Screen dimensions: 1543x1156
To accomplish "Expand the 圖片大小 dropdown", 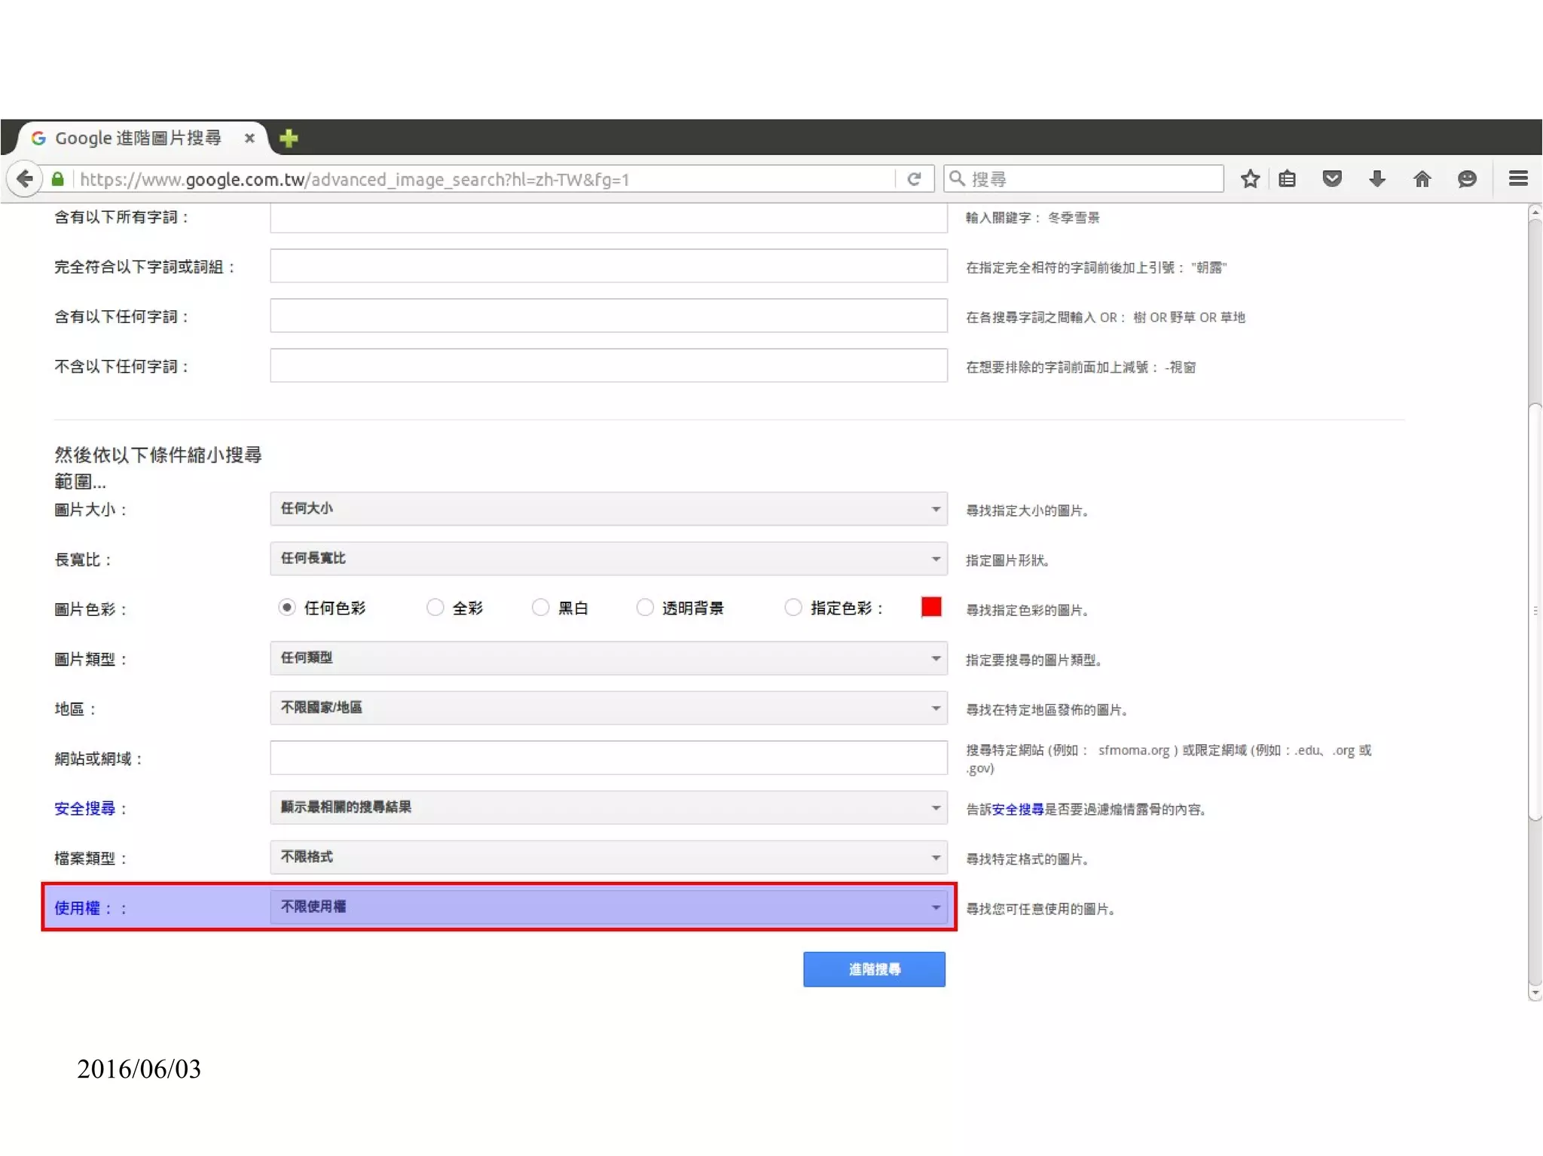I will 608,509.
